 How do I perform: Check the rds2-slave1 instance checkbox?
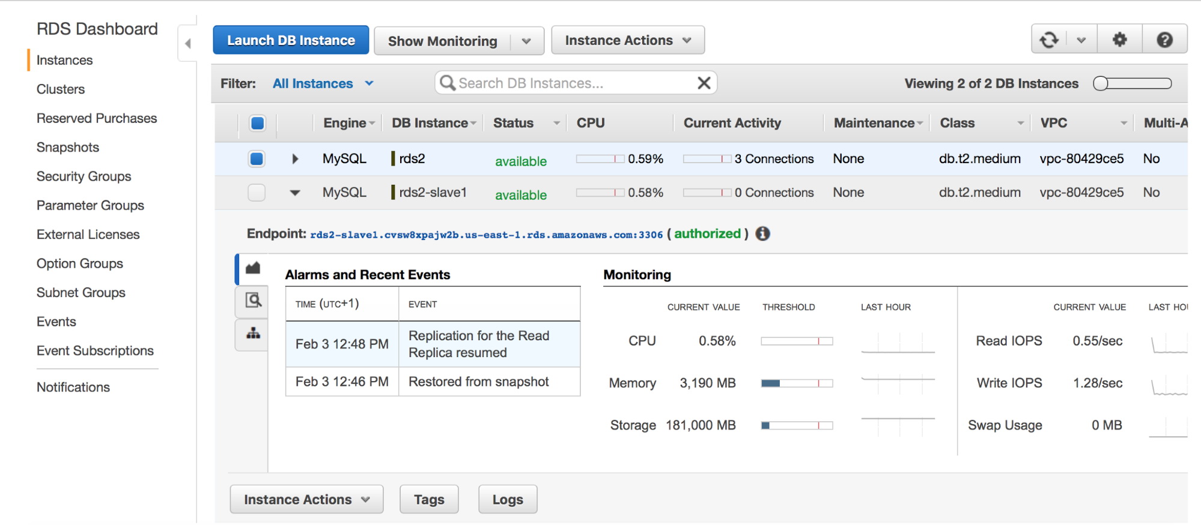click(x=257, y=192)
